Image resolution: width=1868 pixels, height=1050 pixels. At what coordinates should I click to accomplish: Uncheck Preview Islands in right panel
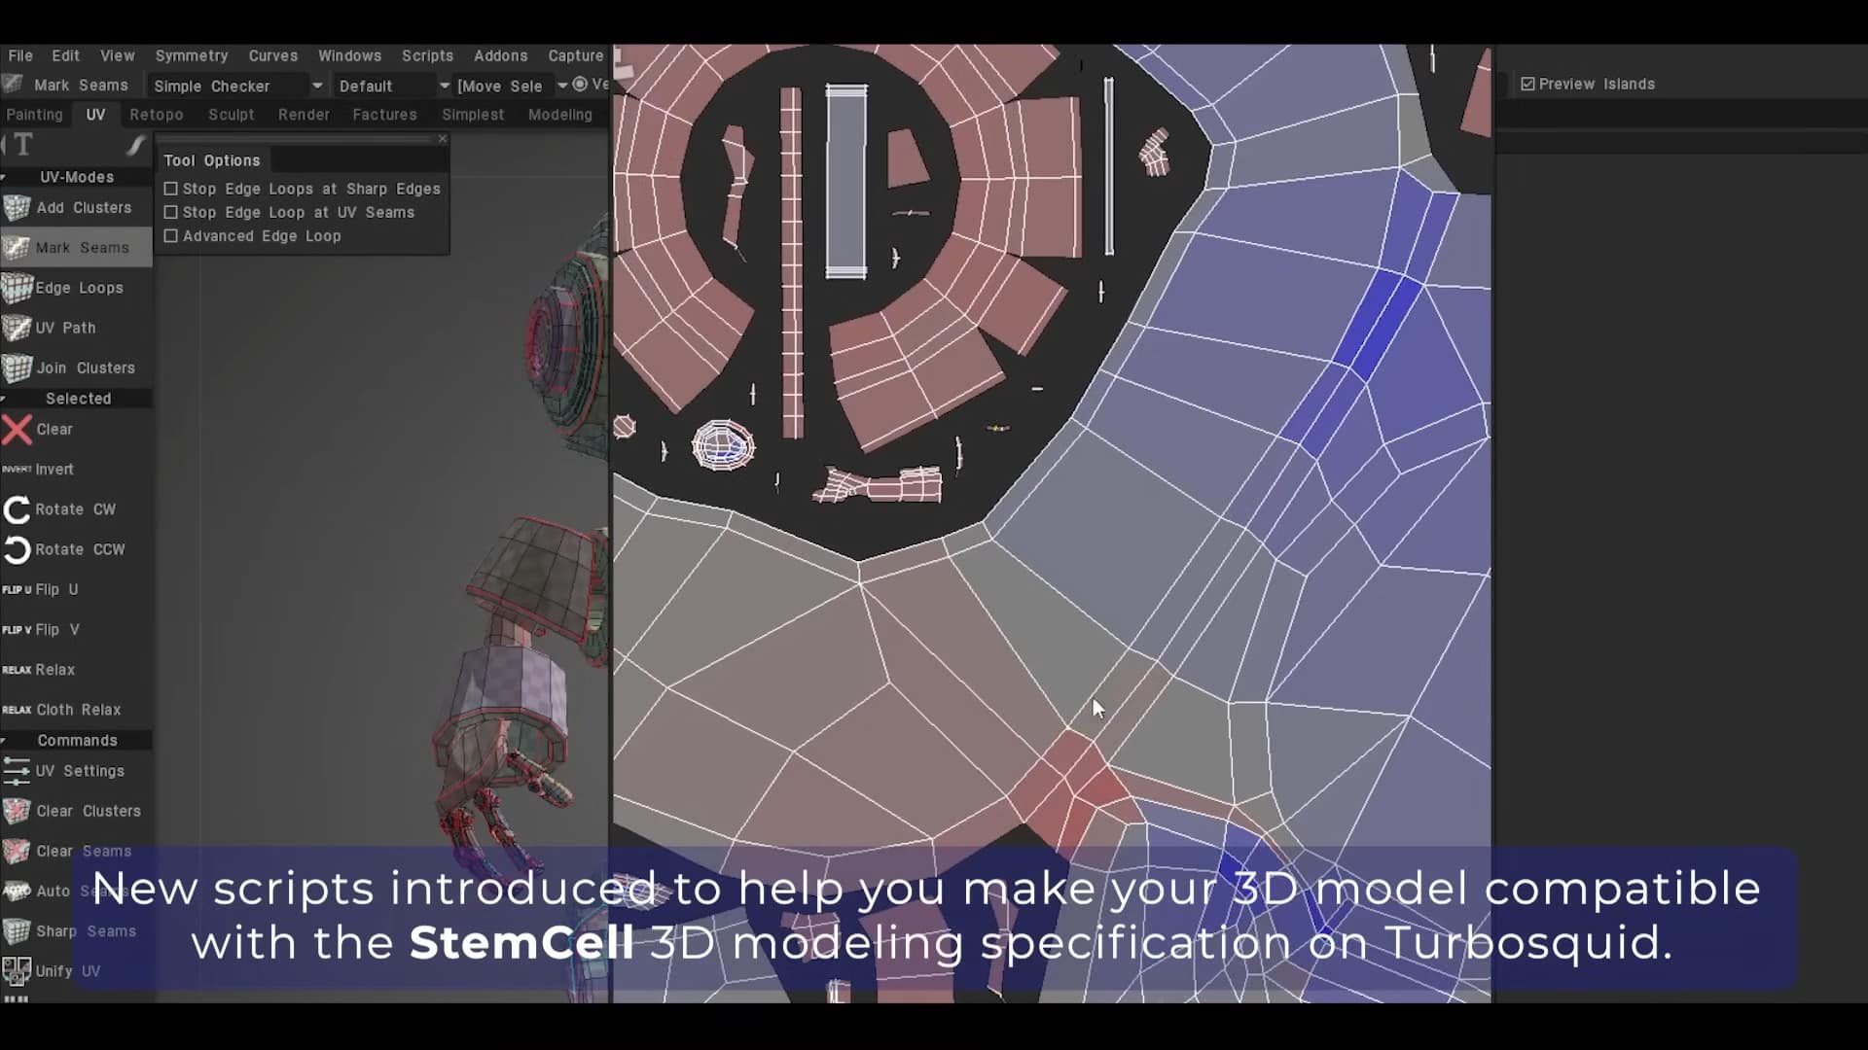coord(1527,83)
